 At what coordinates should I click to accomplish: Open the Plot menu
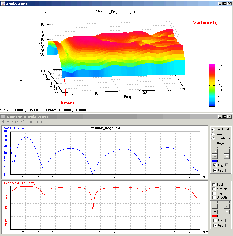point(40,122)
